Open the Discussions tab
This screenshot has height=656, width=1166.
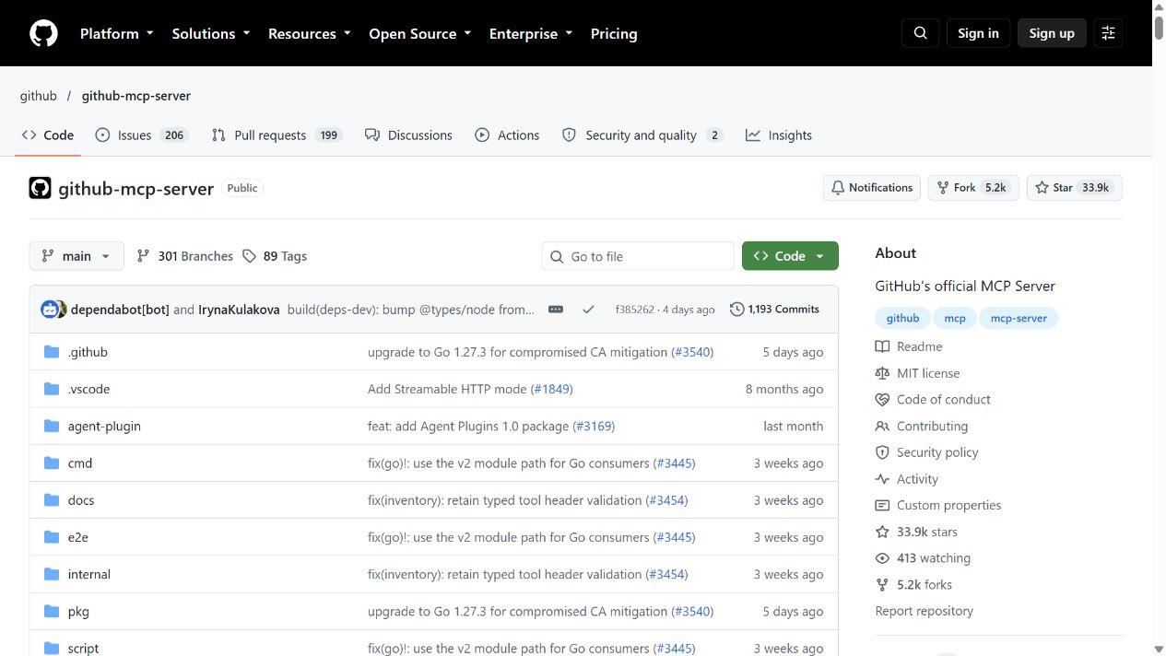(x=408, y=135)
